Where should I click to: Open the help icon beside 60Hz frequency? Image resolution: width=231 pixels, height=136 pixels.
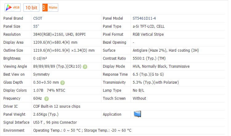[47, 98]
